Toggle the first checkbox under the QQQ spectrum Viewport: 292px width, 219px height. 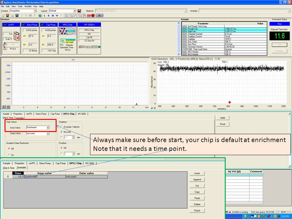pos(152,108)
